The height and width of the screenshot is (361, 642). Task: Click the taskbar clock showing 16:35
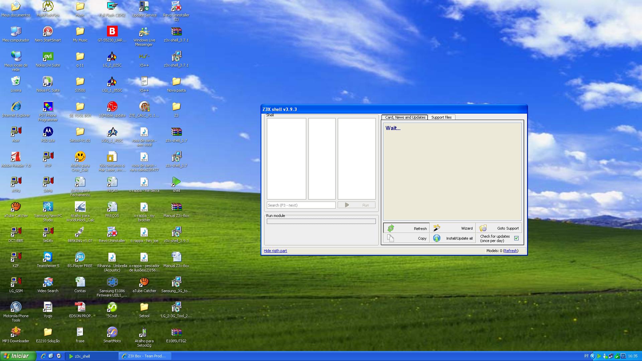pos(633,356)
